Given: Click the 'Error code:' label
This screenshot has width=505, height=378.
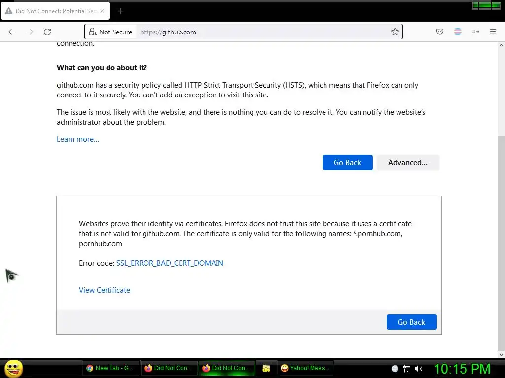Looking at the screenshot, I should (x=97, y=263).
